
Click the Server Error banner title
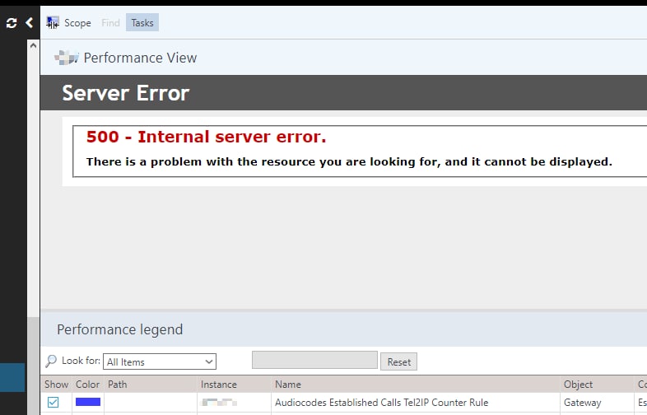click(x=125, y=93)
